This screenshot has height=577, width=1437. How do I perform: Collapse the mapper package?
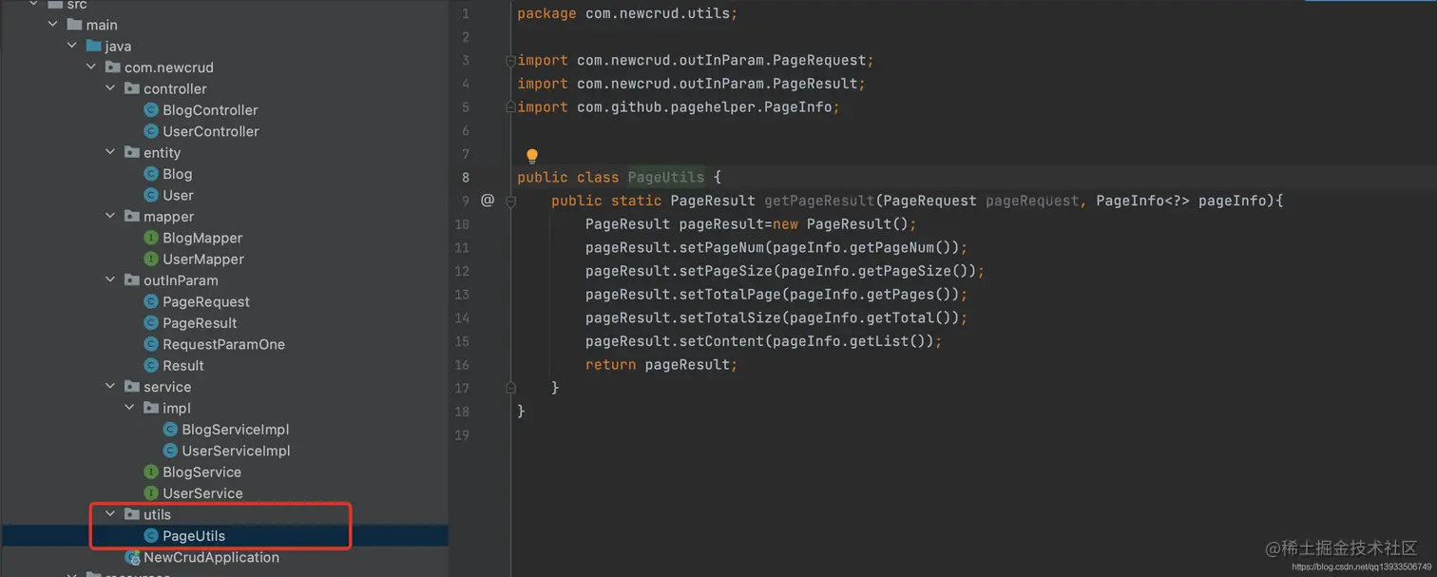click(110, 217)
